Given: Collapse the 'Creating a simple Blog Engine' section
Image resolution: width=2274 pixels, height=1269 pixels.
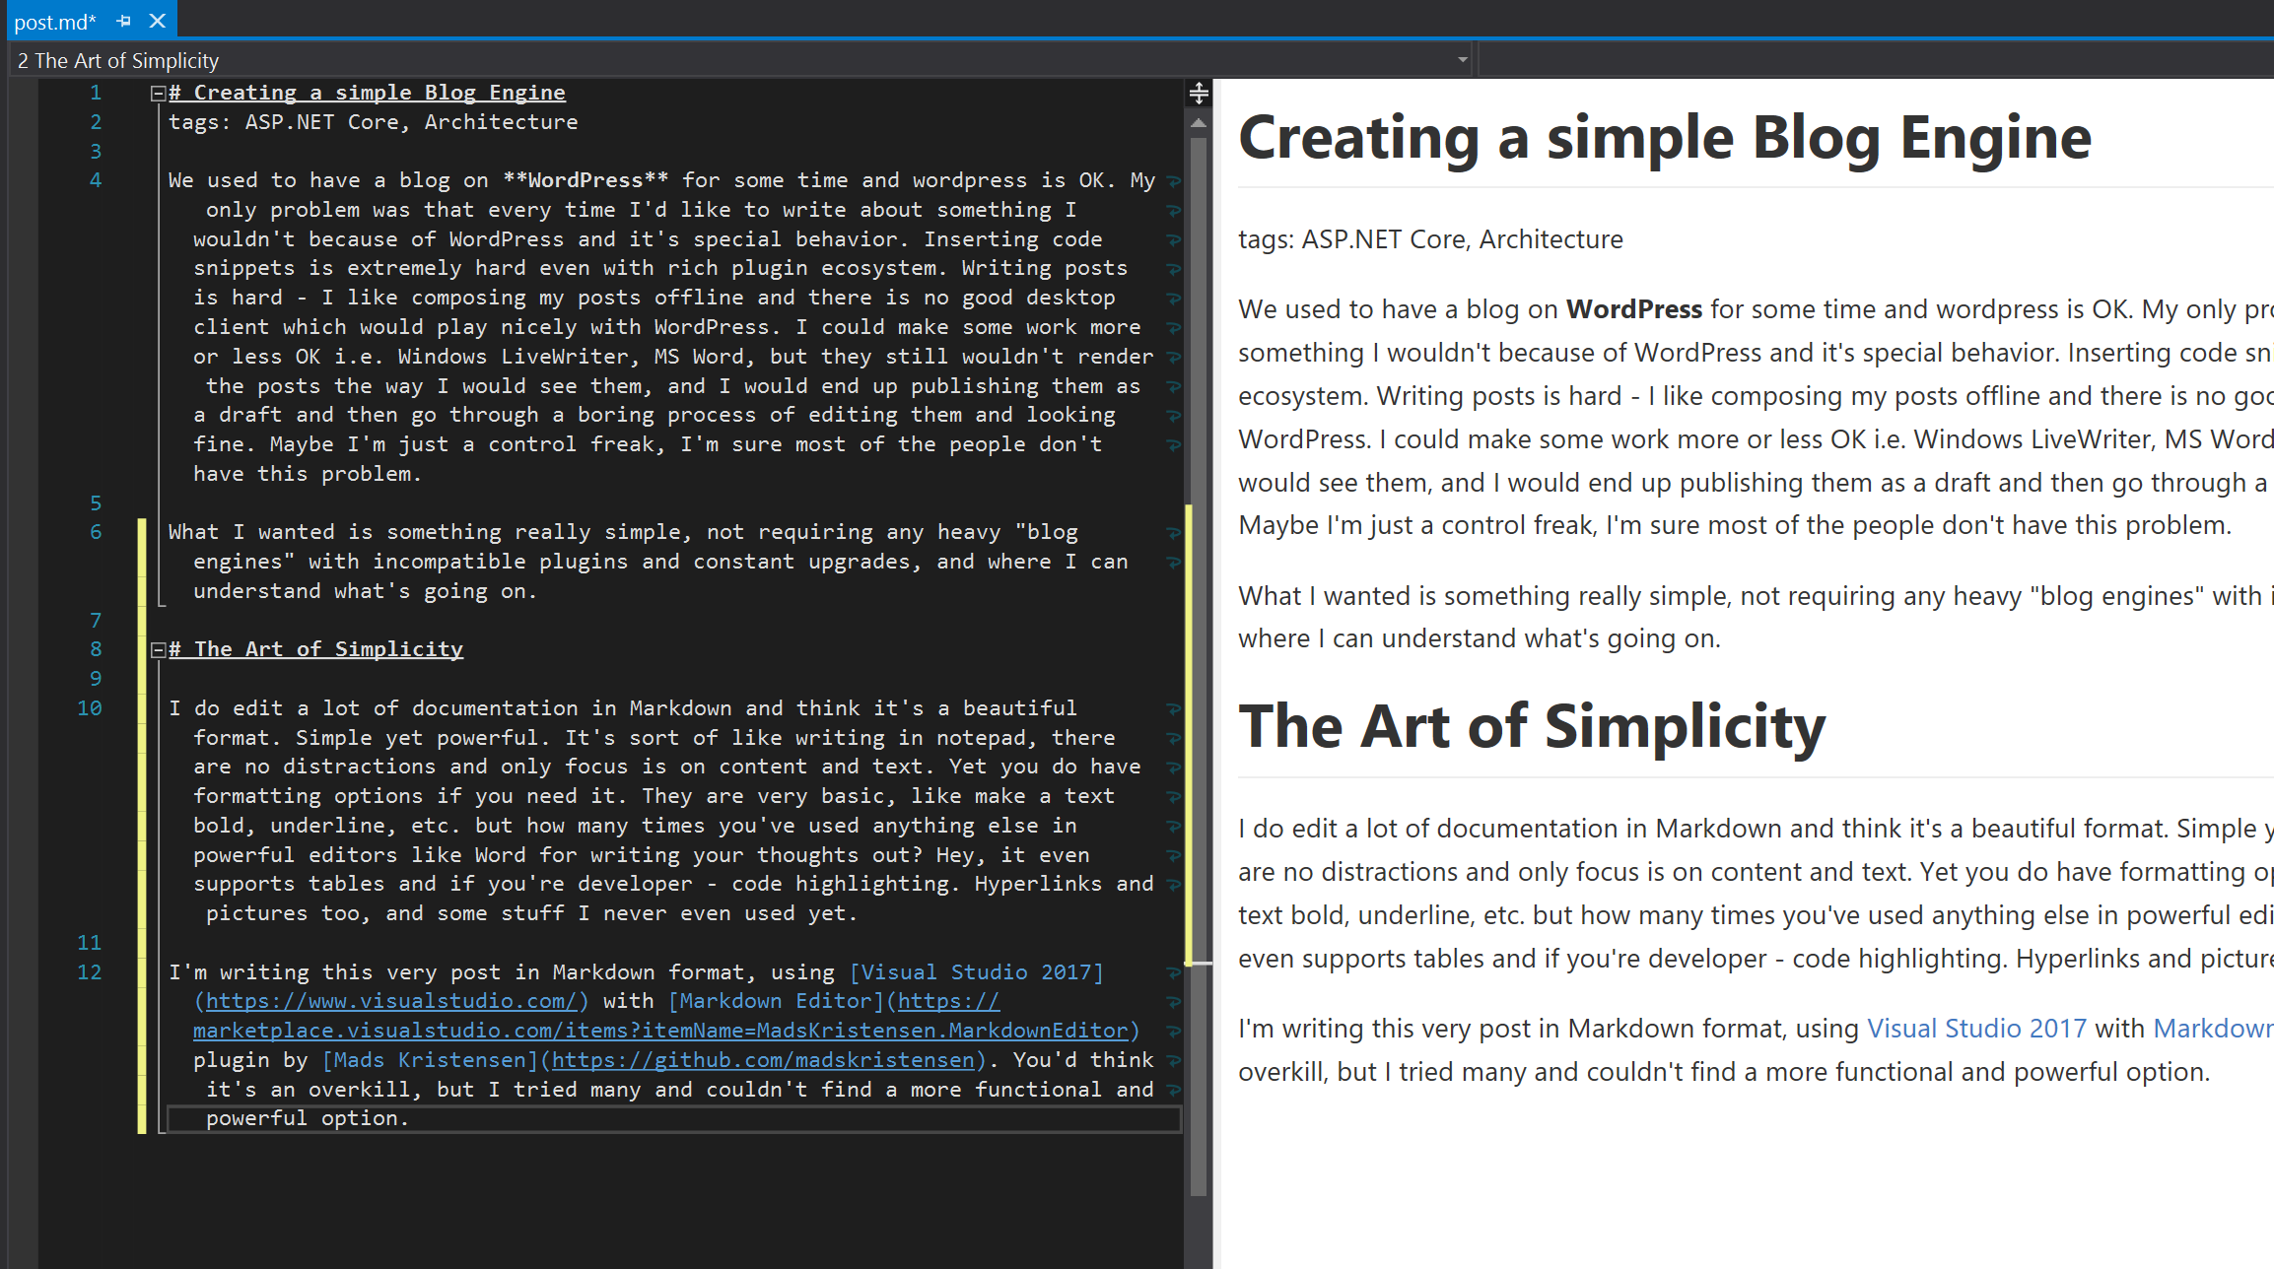Looking at the screenshot, I should pyautogui.click(x=157, y=94).
